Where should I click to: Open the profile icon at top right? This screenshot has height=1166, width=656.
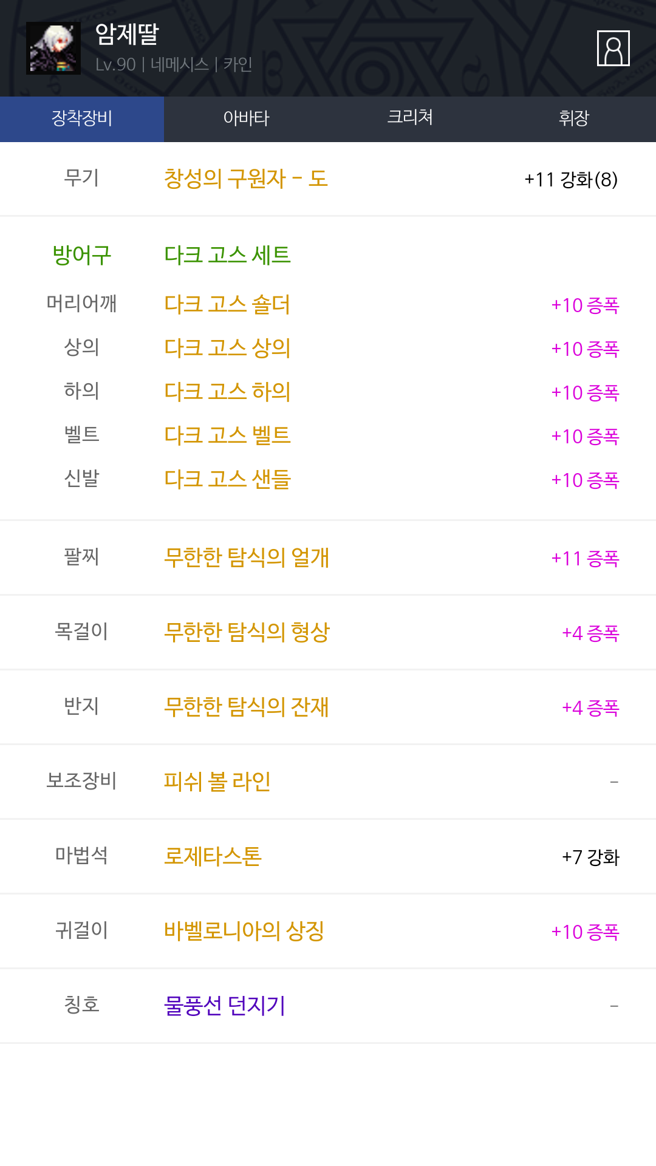coord(613,48)
